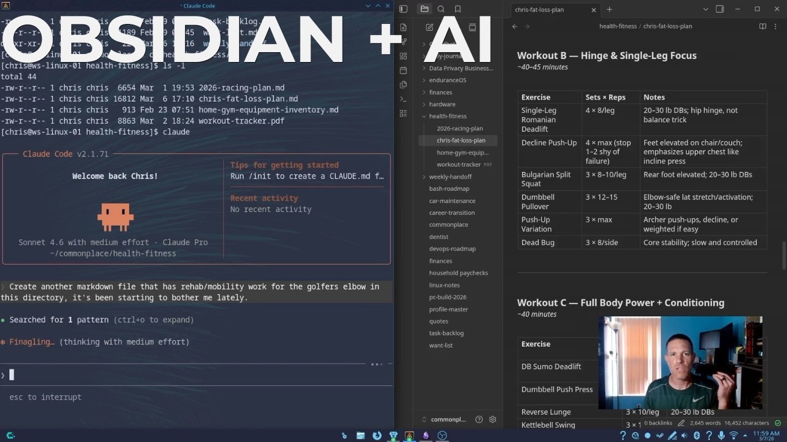The image size is (787, 442).
Task: Open terminal window title dropdown arrow
Action: point(368,6)
